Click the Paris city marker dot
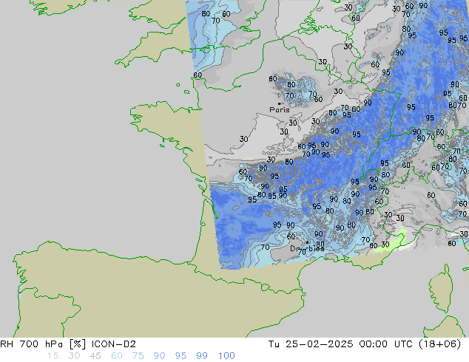469x362 pixels. pos(279,103)
